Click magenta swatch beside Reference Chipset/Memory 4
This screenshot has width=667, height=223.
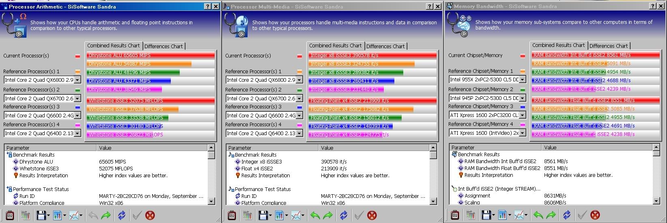pos(523,125)
